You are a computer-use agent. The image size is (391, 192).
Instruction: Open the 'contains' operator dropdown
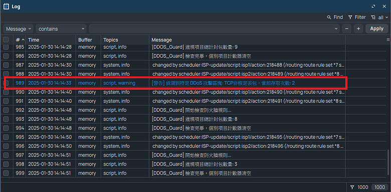click(x=61, y=29)
